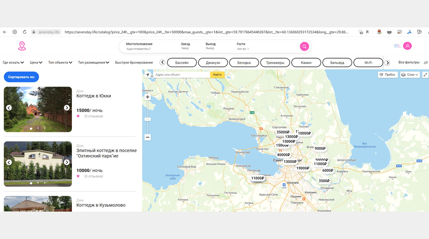The height and width of the screenshot is (239, 429).
Task: Zoom in the map with the plus button
Action: [x=148, y=97]
